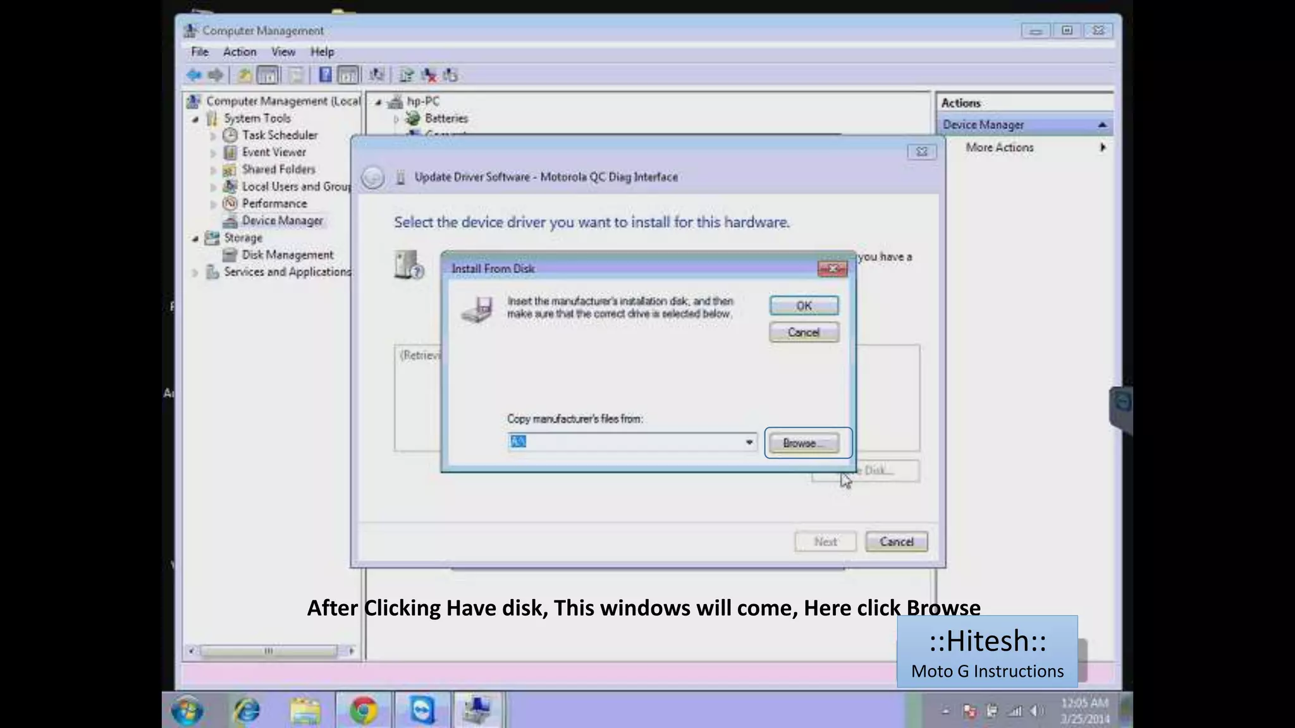Open the File menu
1295x728 pixels.
pos(200,52)
